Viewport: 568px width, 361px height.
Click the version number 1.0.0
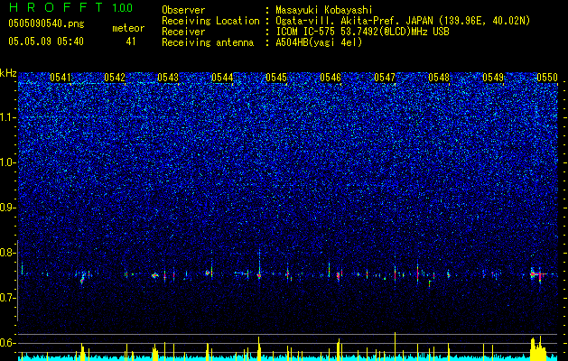click(123, 7)
